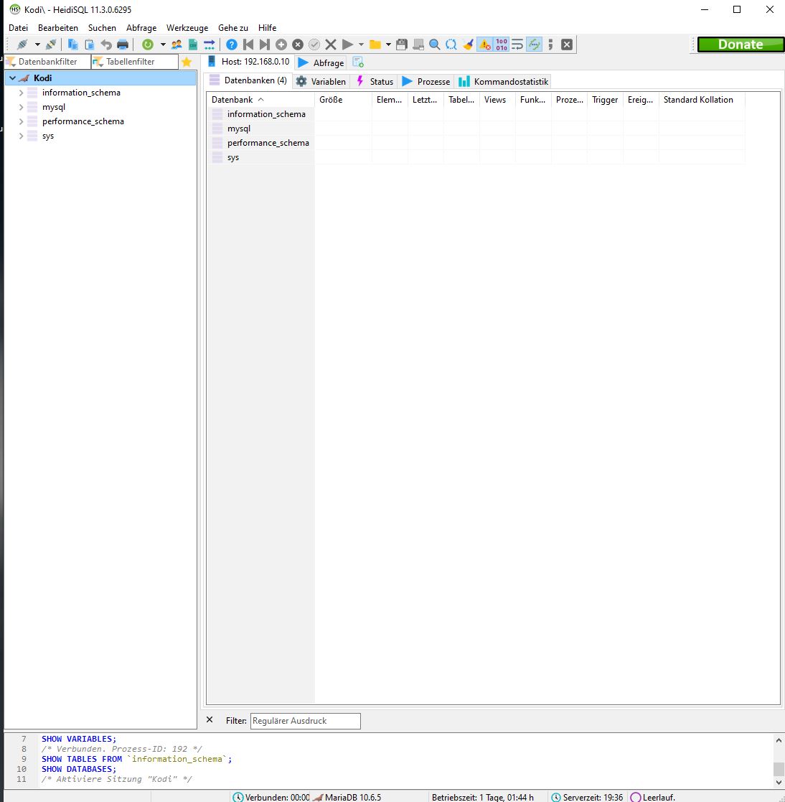Sort by the Datenbank column header
Image resolution: width=785 pixels, height=802 pixels.
[260, 100]
